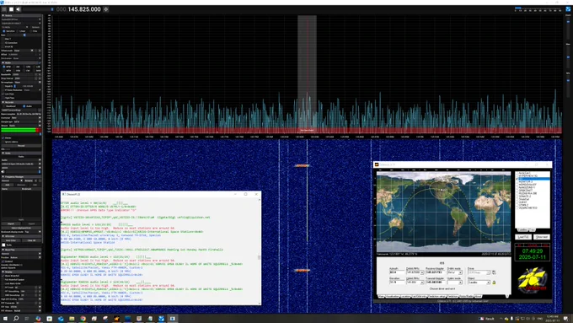Switch to Orbitron Prediction setup tab
The width and height of the screenshot is (573, 323).
436,296
